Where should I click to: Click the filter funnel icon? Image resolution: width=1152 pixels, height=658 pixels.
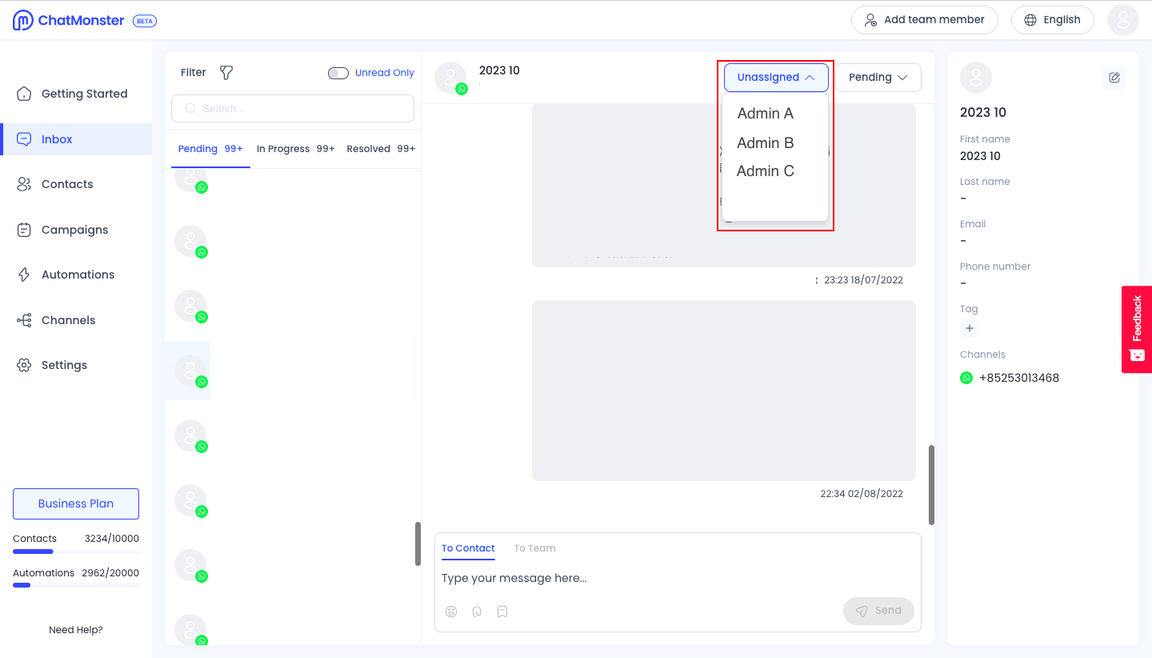[226, 72]
